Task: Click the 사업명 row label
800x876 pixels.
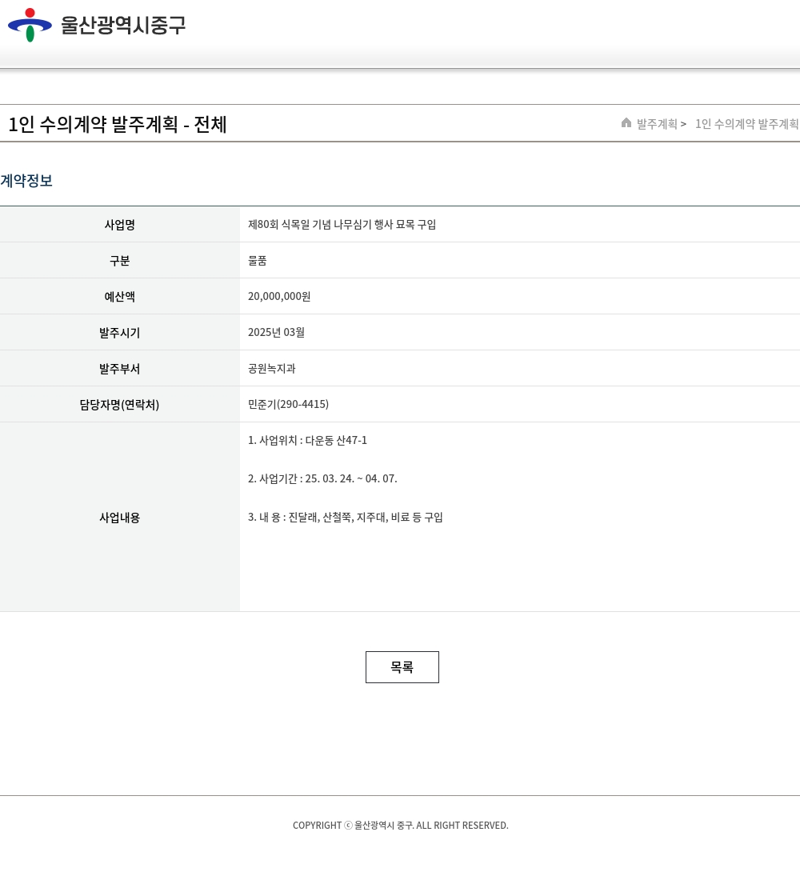Action: coord(119,225)
